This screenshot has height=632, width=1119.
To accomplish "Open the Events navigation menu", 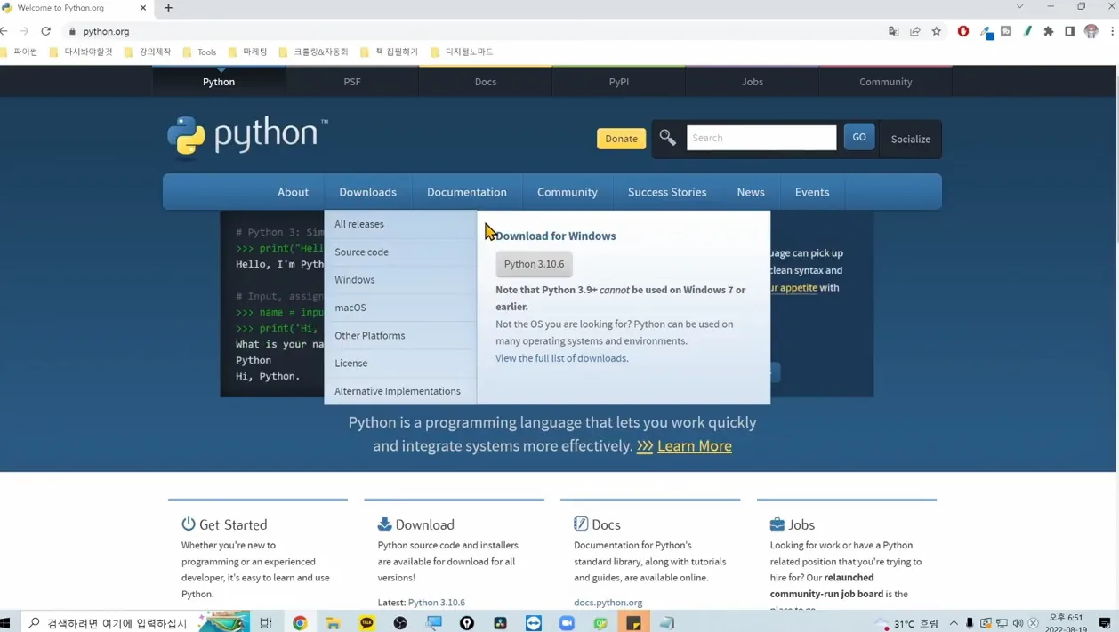I will (812, 192).
